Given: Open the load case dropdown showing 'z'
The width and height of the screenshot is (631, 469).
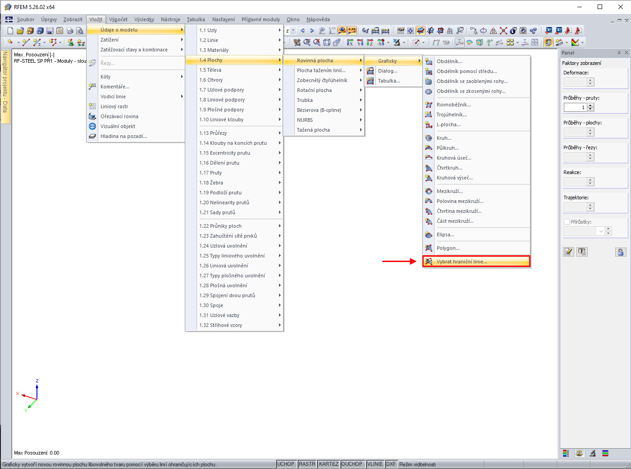Looking at the screenshot, I should pos(293,31).
